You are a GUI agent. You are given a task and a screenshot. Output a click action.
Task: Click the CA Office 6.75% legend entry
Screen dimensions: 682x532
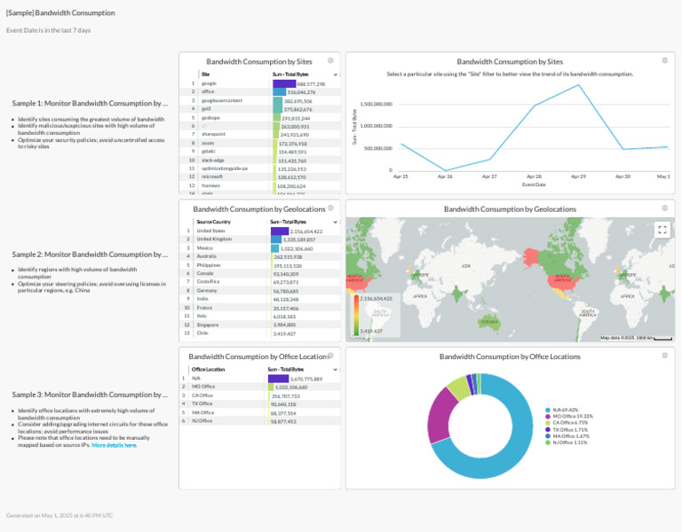pos(567,423)
